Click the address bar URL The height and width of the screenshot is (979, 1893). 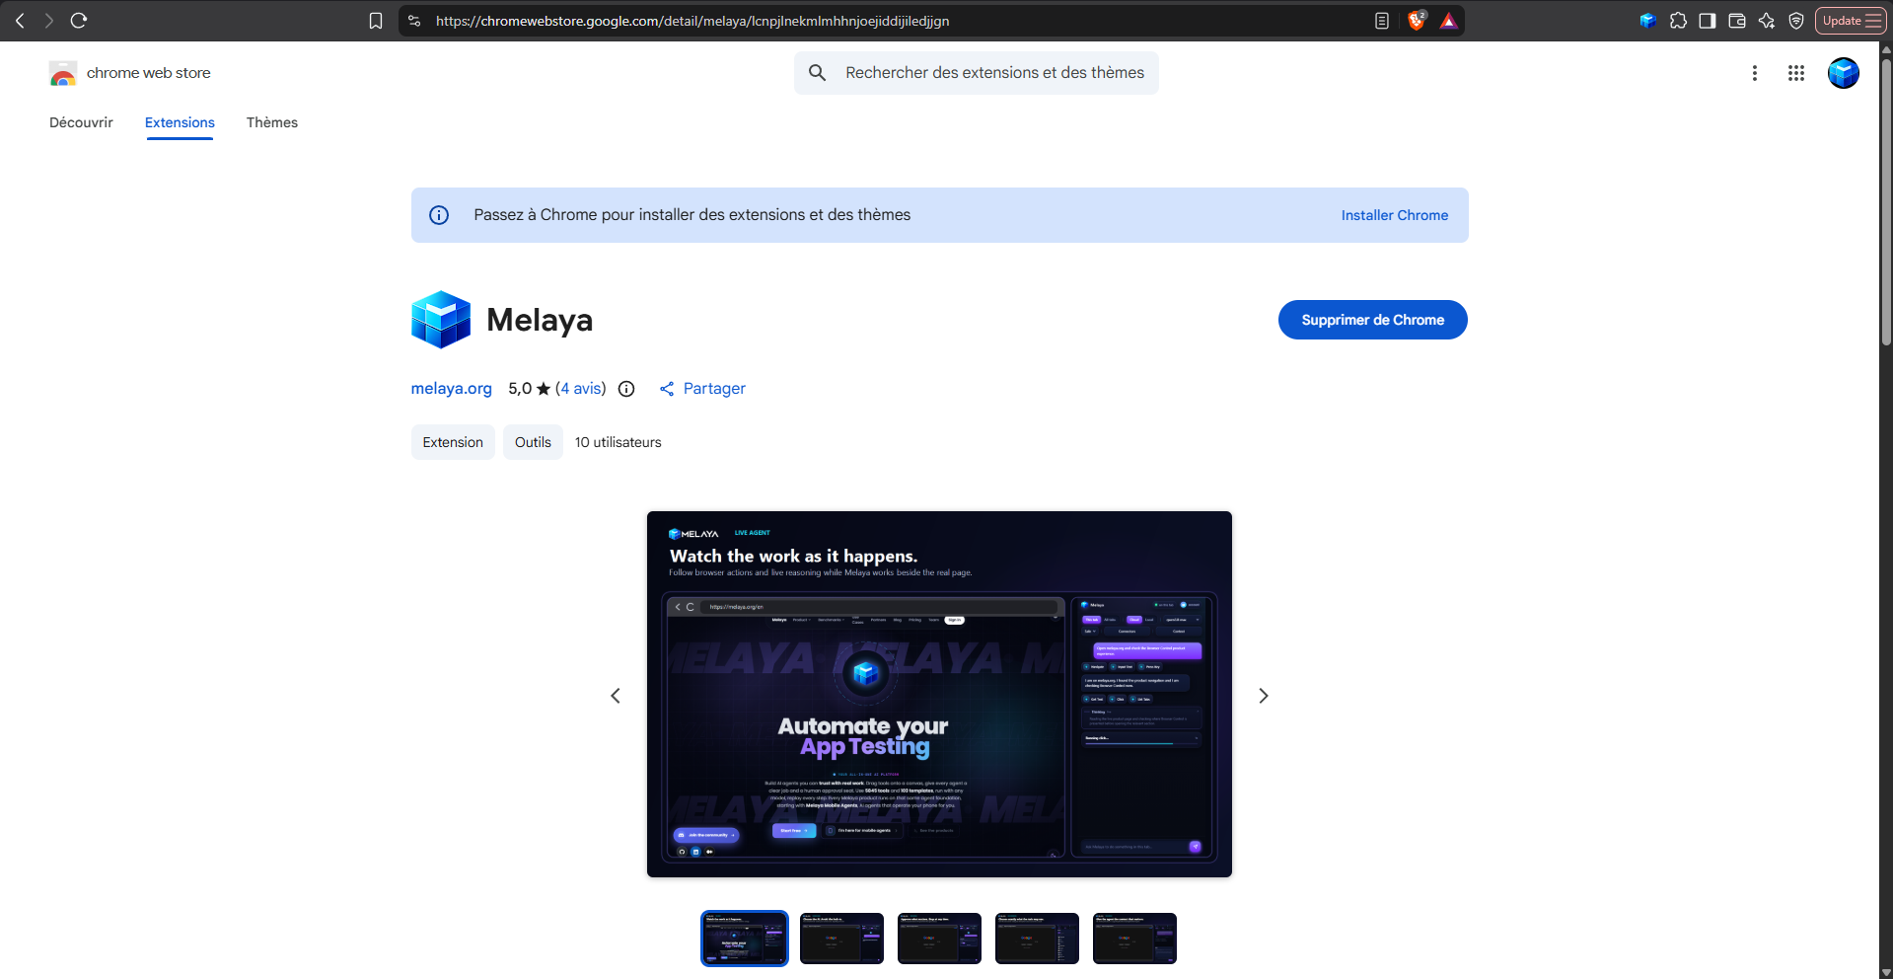[x=692, y=21]
